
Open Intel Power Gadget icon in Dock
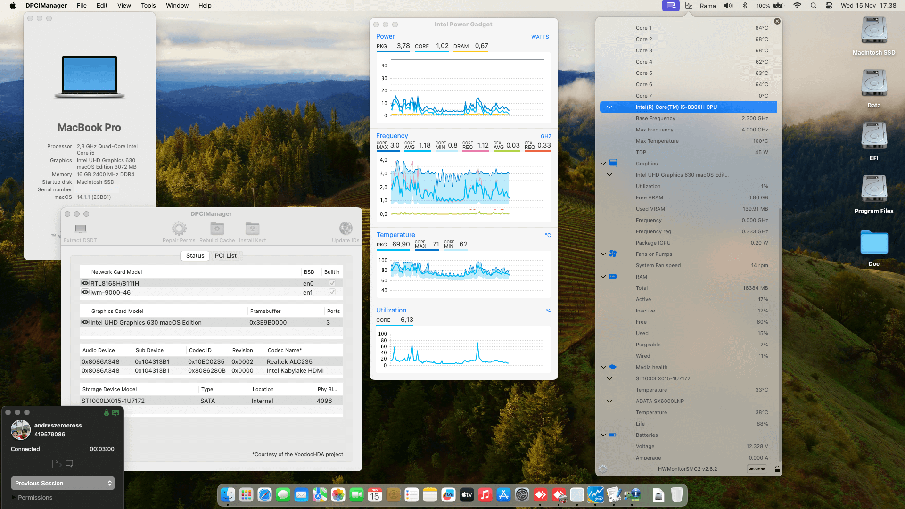595,494
